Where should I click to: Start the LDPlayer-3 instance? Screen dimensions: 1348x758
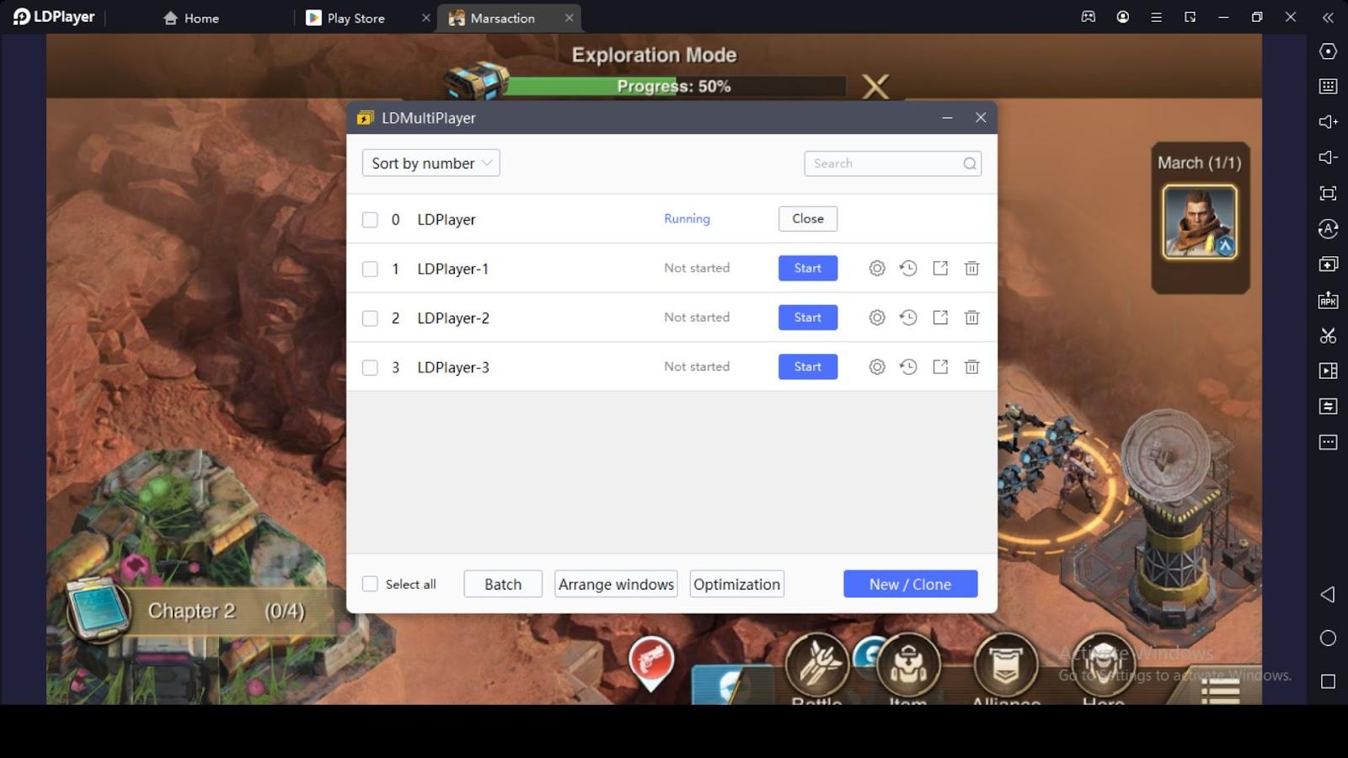(x=807, y=366)
